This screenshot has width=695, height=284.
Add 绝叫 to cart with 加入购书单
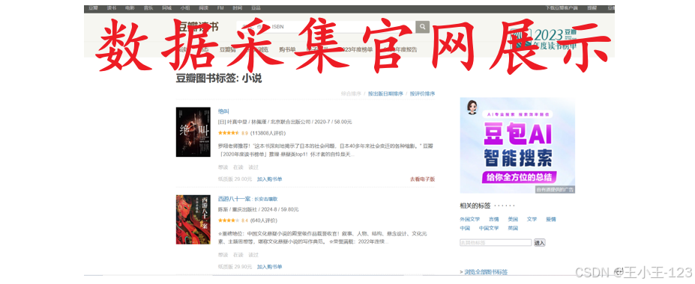pos(269,179)
